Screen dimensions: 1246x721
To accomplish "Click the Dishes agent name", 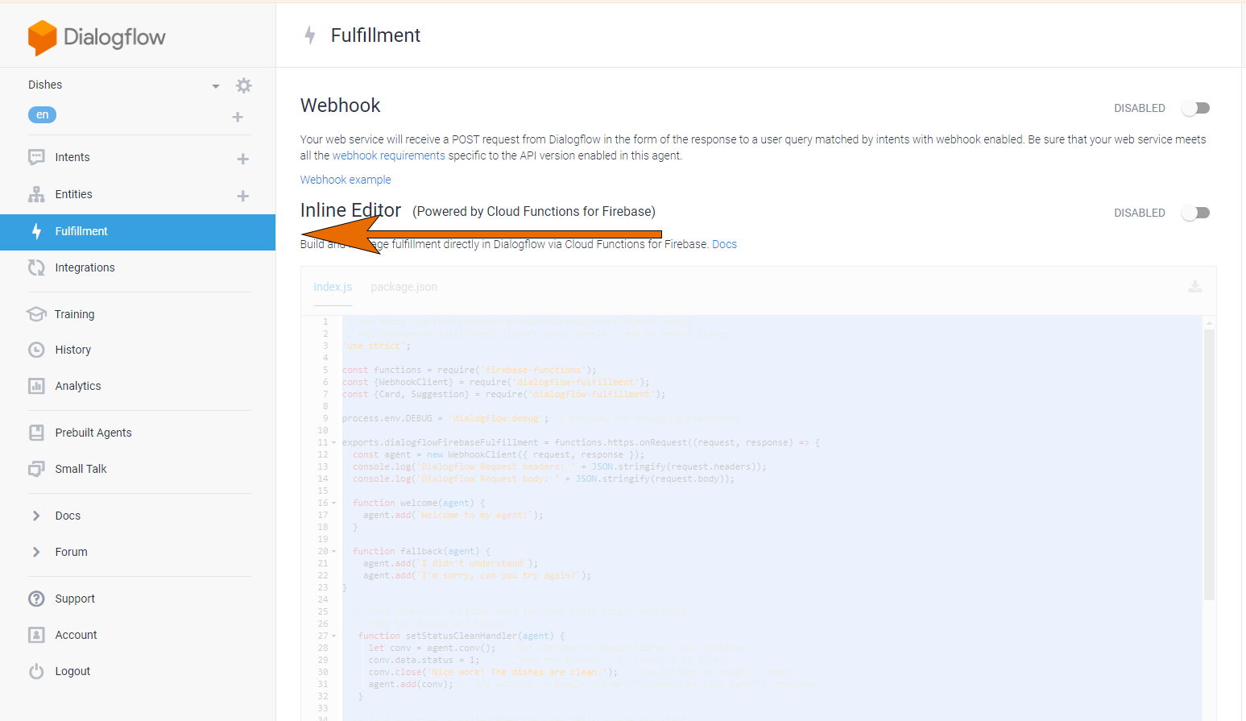I will 45,85.
